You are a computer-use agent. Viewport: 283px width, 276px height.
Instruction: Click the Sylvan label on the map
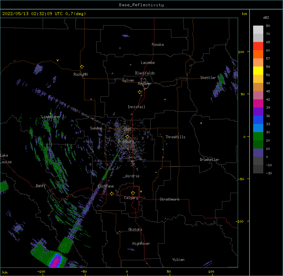[x=128, y=80]
